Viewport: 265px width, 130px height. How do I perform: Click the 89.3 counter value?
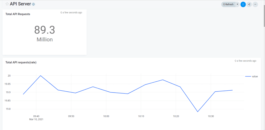click(x=45, y=30)
